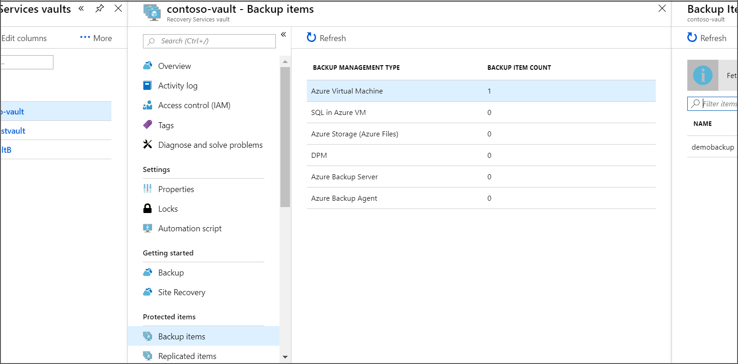Open the demobackup item
Image resolution: width=738 pixels, height=364 pixels.
713,147
